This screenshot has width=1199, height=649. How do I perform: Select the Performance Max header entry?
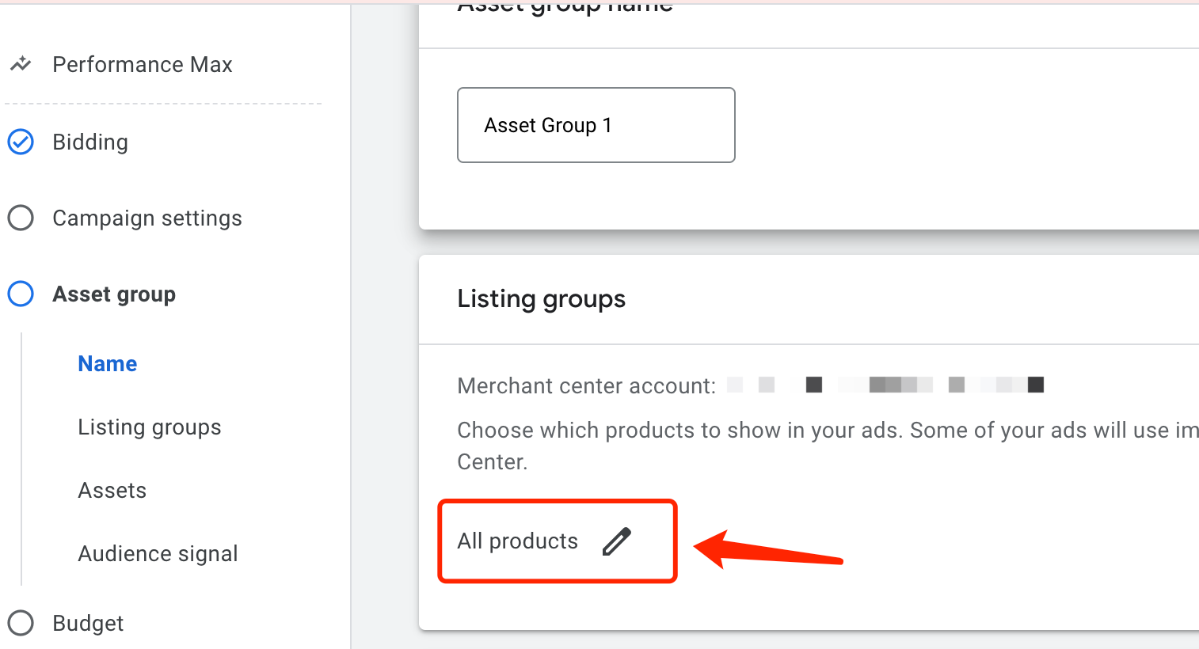coord(142,64)
